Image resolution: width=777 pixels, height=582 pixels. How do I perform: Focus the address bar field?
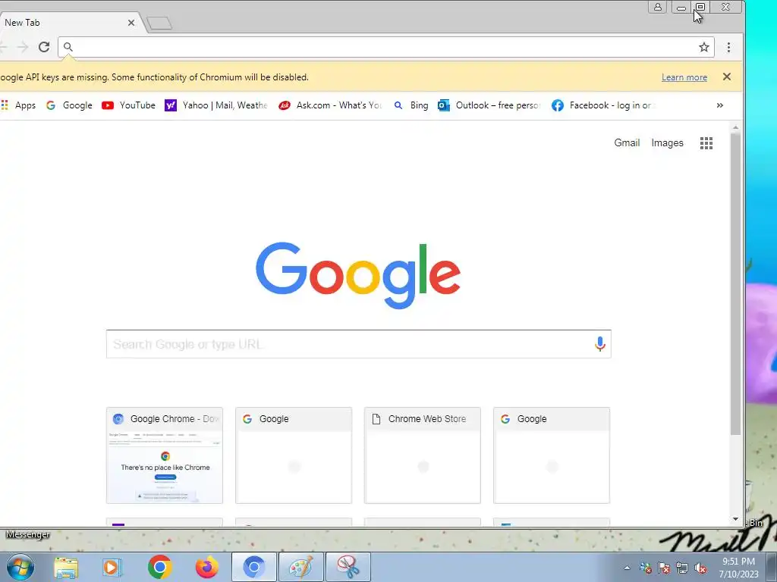pos(386,47)
